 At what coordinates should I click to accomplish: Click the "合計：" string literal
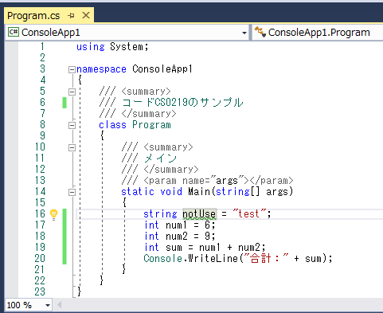click(266, 258)
